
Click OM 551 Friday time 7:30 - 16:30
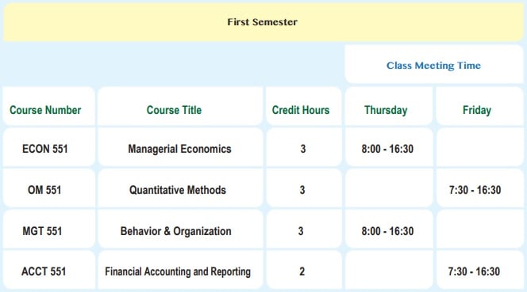pos(475,190)
